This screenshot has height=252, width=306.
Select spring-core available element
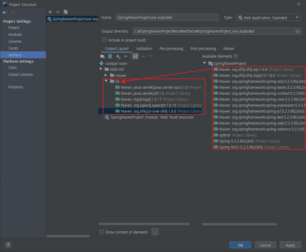click(x=259, y=99)
